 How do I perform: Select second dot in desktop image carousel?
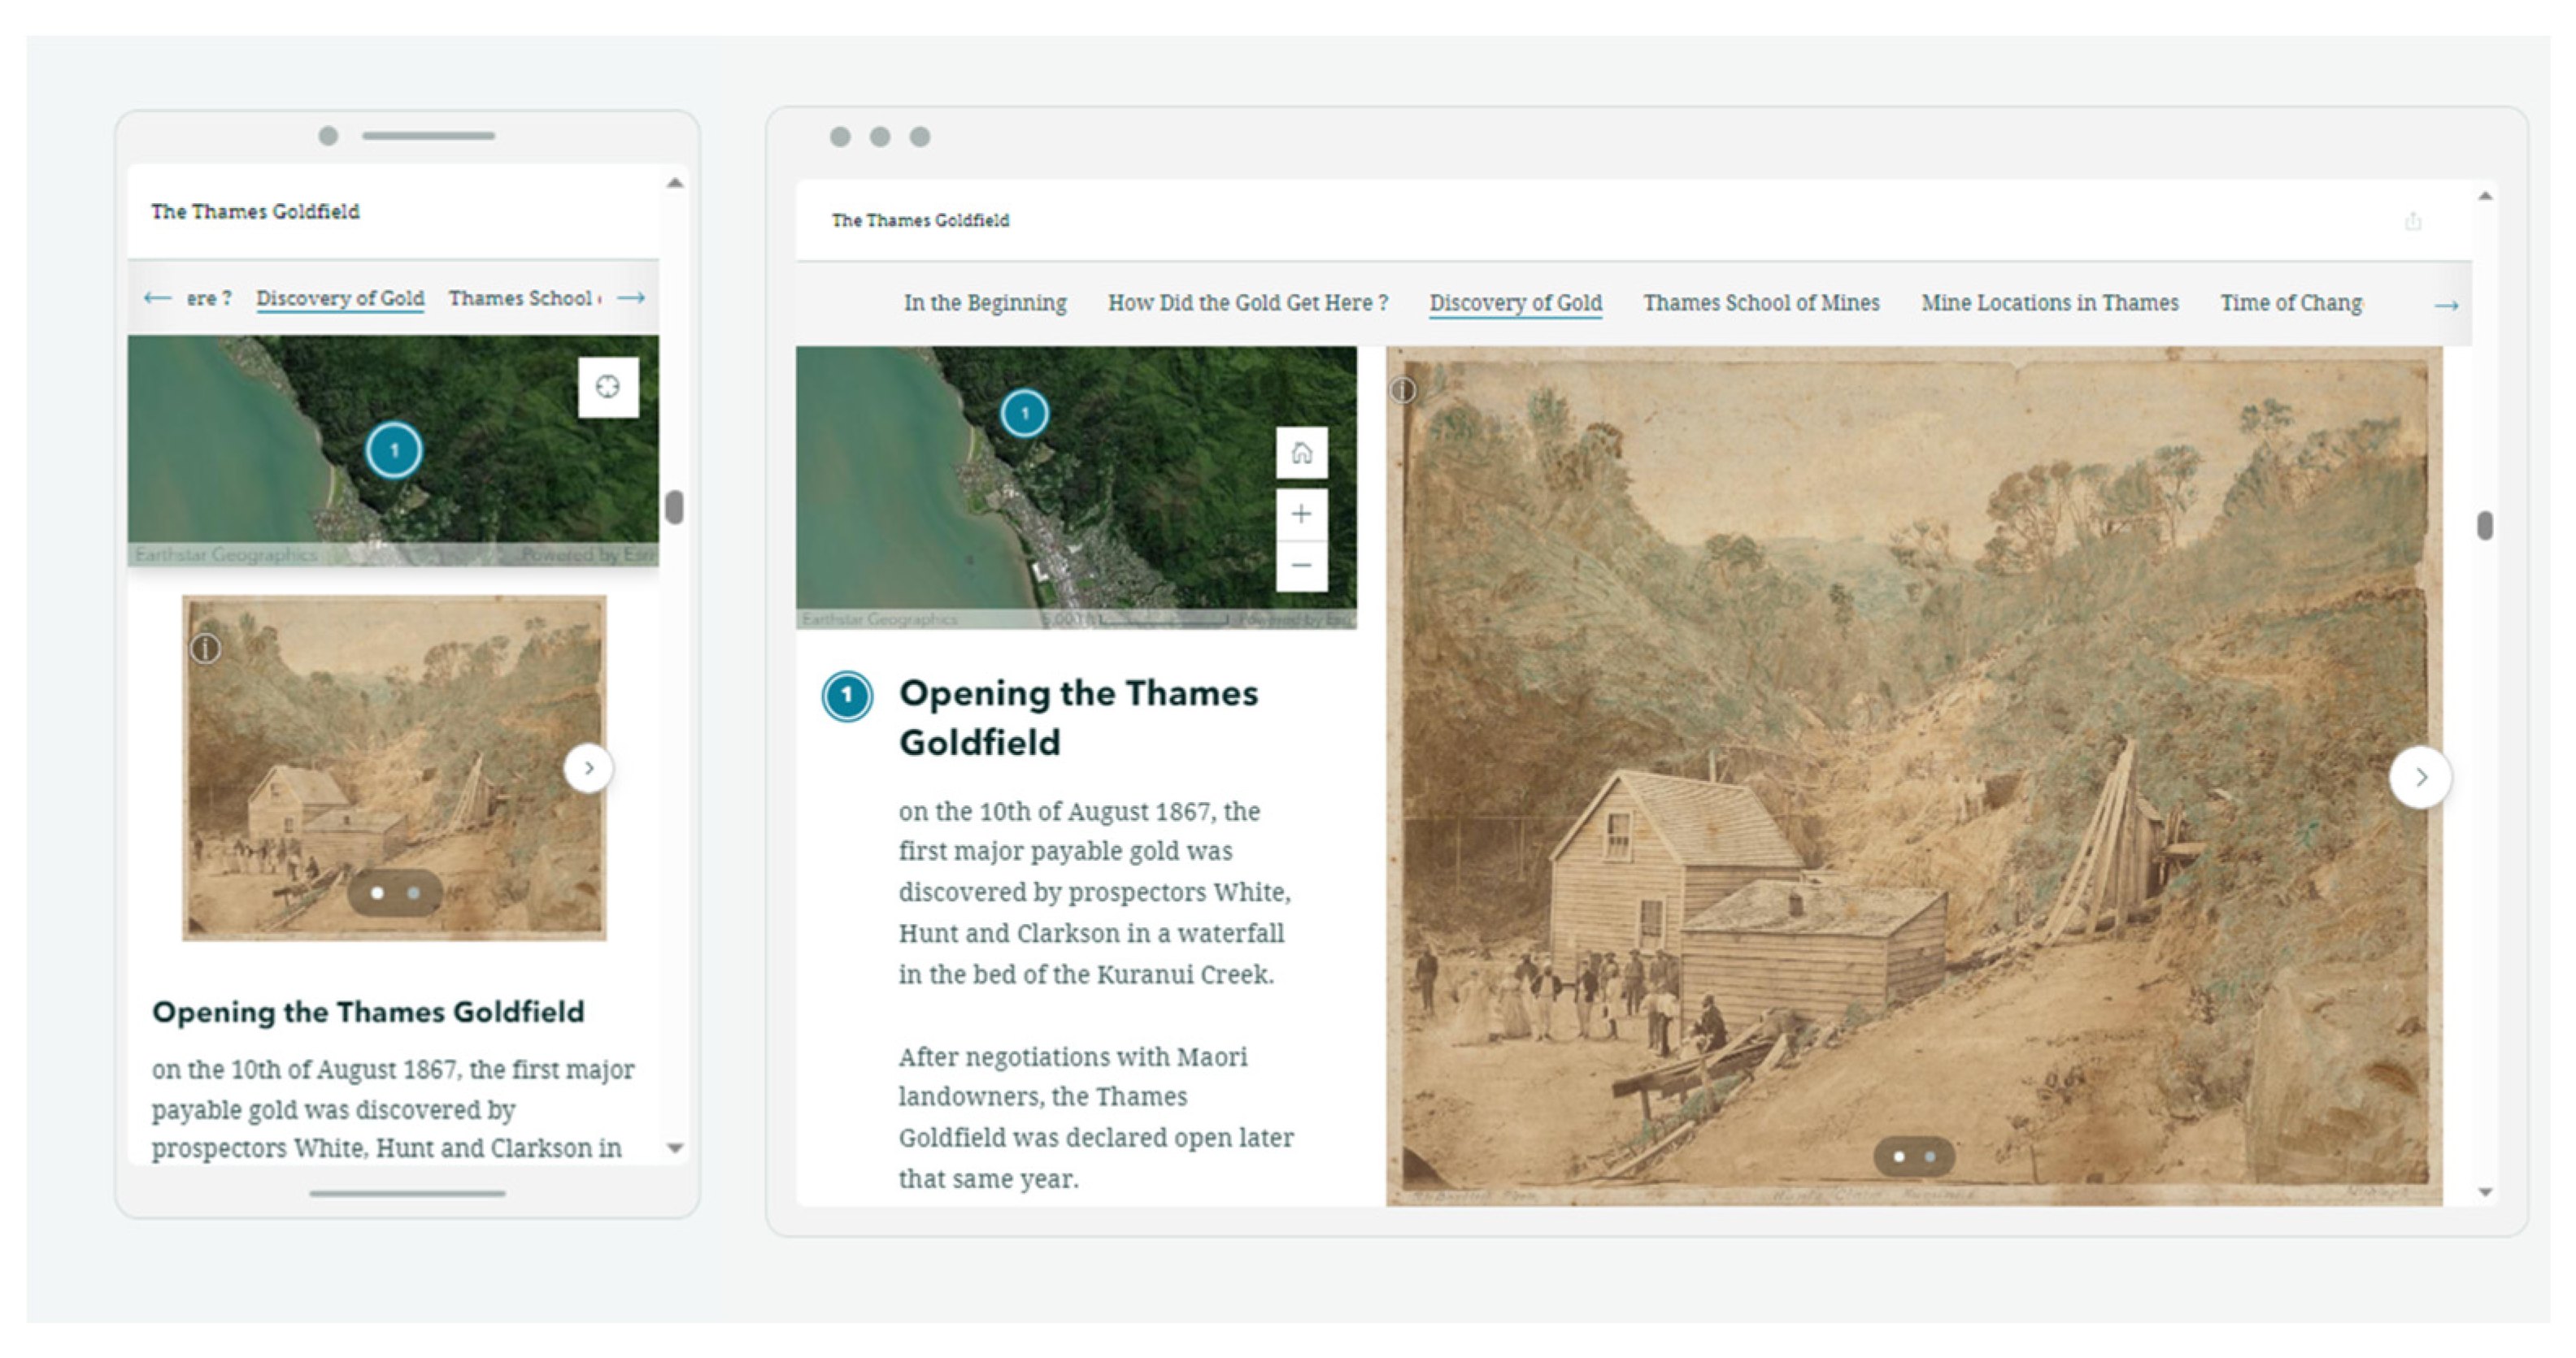pos(1930,1157)
